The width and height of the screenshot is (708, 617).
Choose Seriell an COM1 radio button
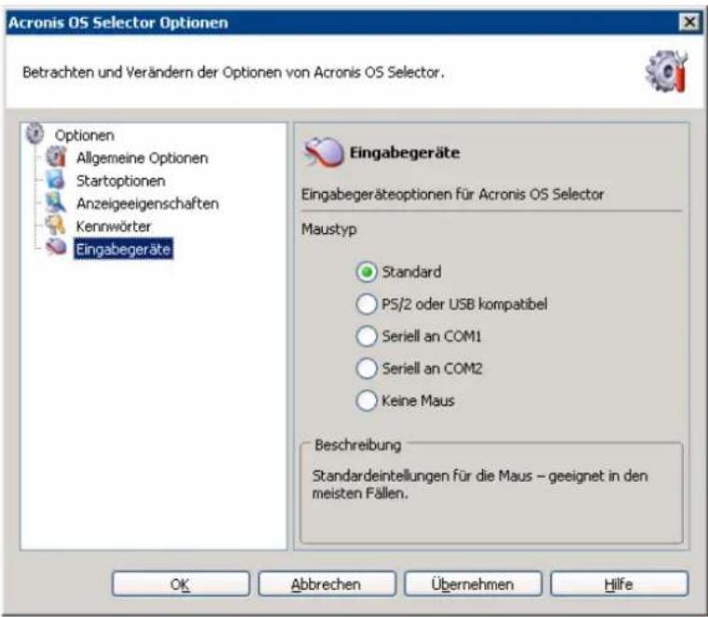click(x=367, y=336)
